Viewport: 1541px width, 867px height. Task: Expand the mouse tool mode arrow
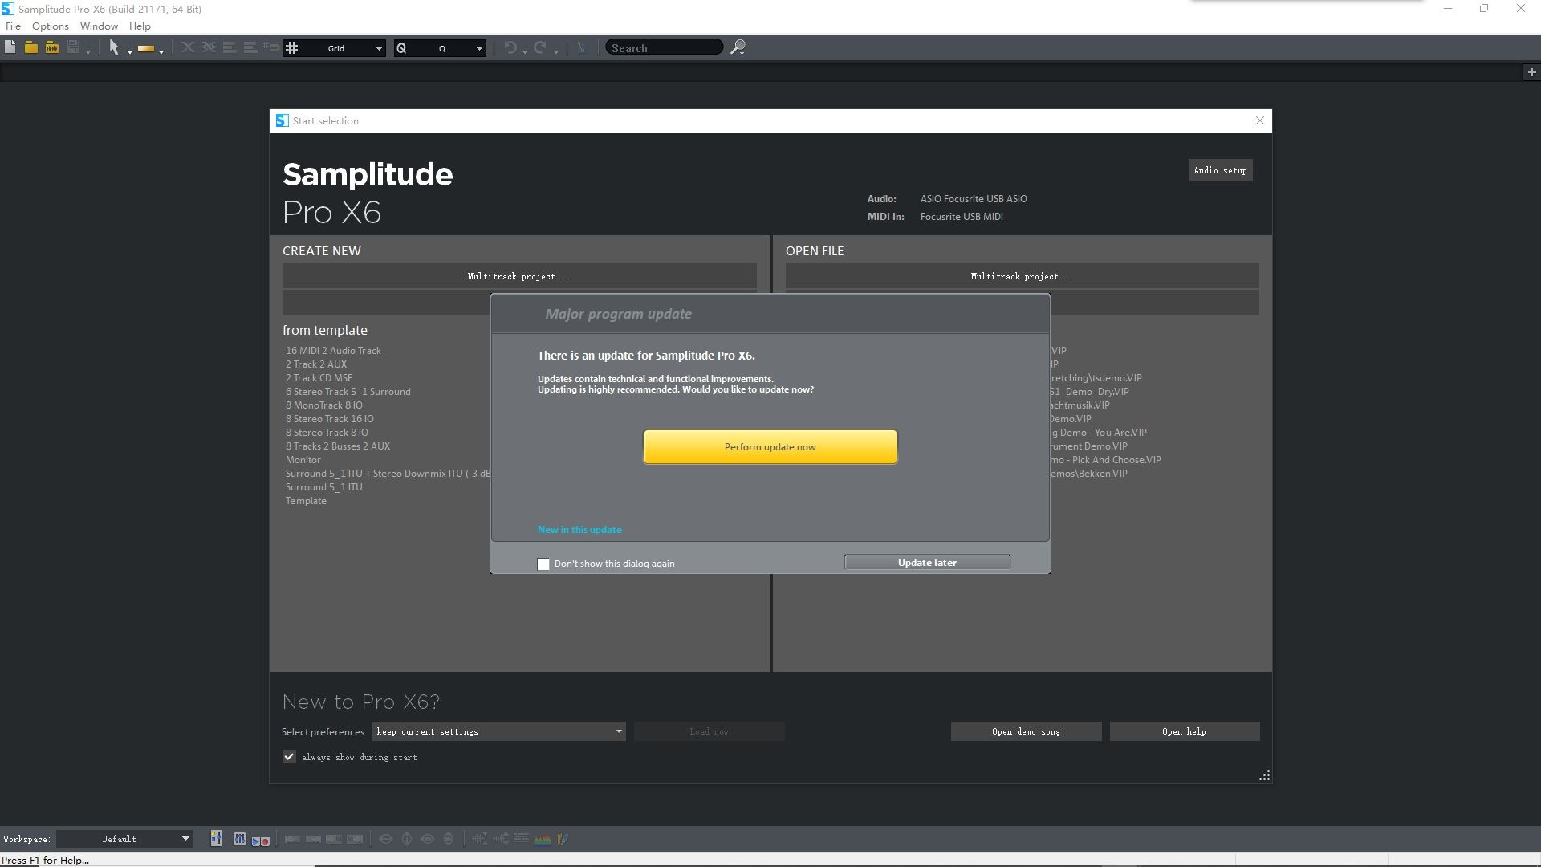130,52
